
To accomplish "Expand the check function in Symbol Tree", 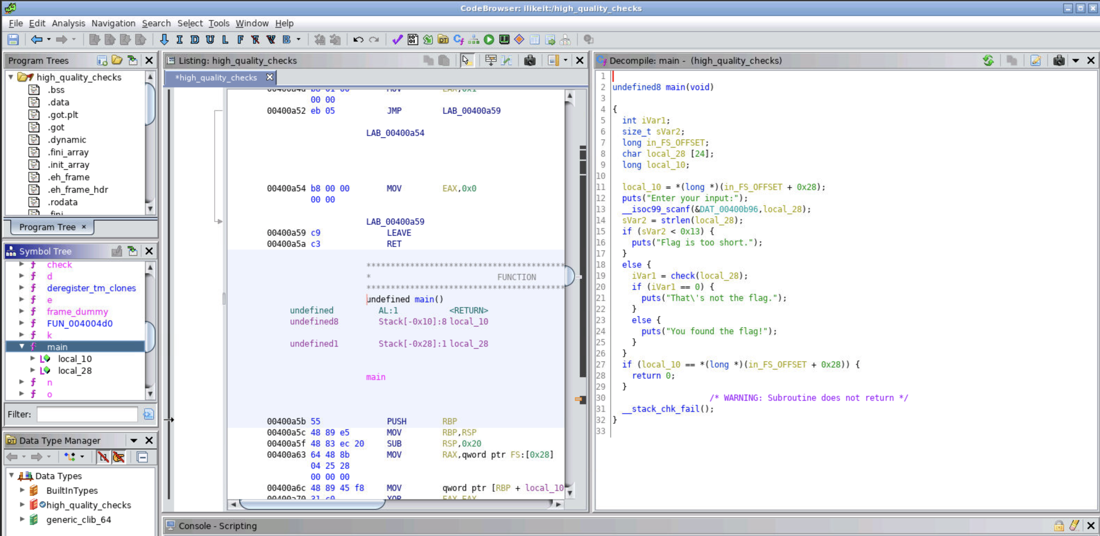I will point(22,265).
